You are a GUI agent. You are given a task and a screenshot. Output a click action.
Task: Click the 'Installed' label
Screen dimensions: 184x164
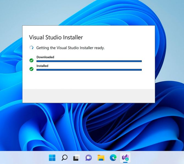pyautogui.click(x=42, y=66)
